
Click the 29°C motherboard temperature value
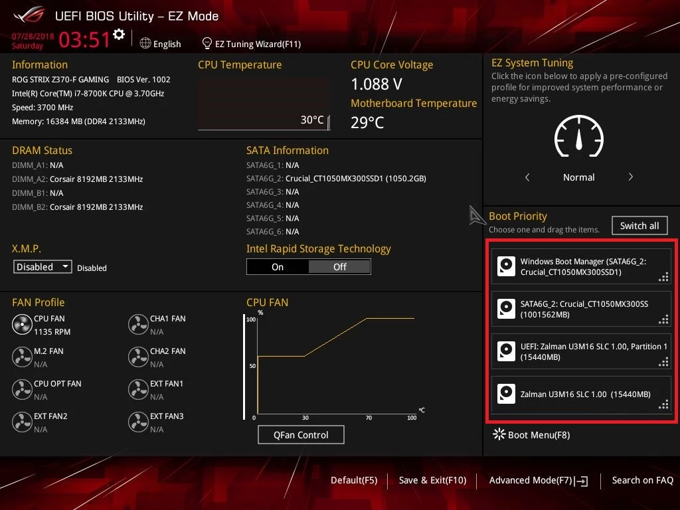coord(367,123)
